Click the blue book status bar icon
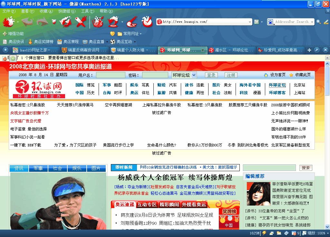 coord(286,233)
